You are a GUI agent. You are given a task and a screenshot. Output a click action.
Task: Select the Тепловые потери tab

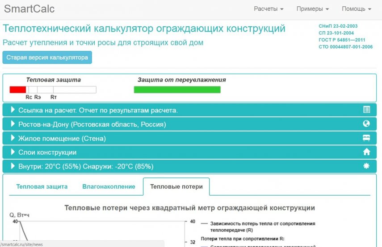pyautogui.click(x=176, y=186)
